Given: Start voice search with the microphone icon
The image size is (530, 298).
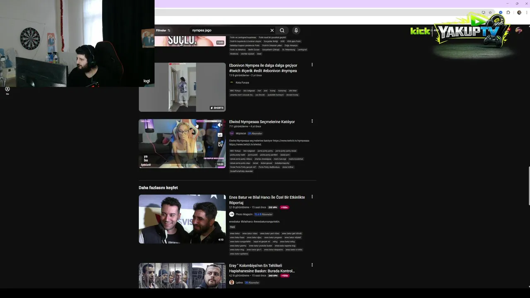Looking at the screenshot, I should (296, 30).
